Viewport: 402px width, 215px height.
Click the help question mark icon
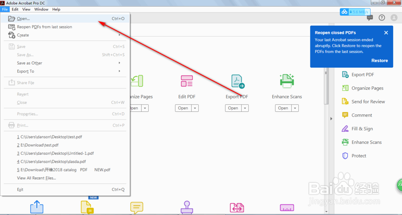click(382, 18)
